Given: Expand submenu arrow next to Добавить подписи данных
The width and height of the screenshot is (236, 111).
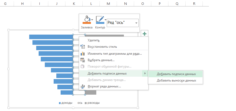Looking at the screenshot, I should (145, 73).
